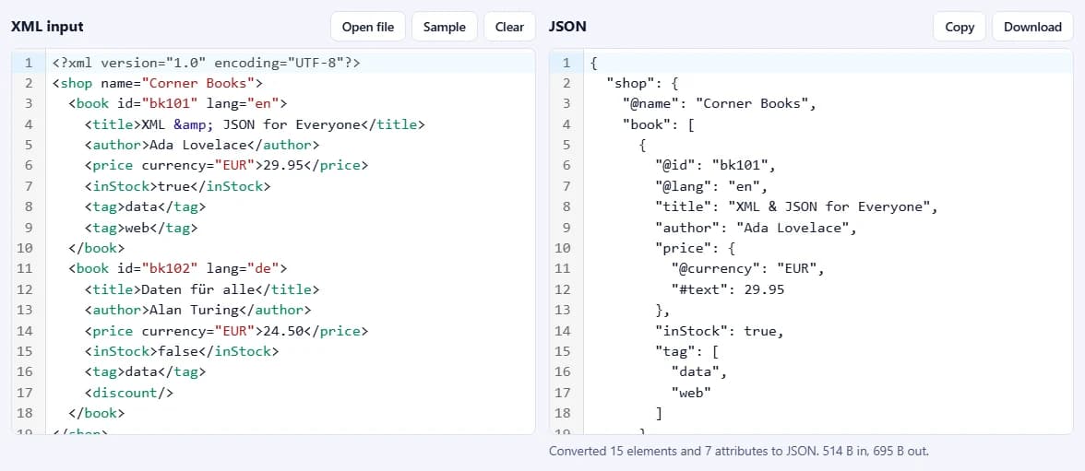Click the discount empty element line

click(129, 393)
